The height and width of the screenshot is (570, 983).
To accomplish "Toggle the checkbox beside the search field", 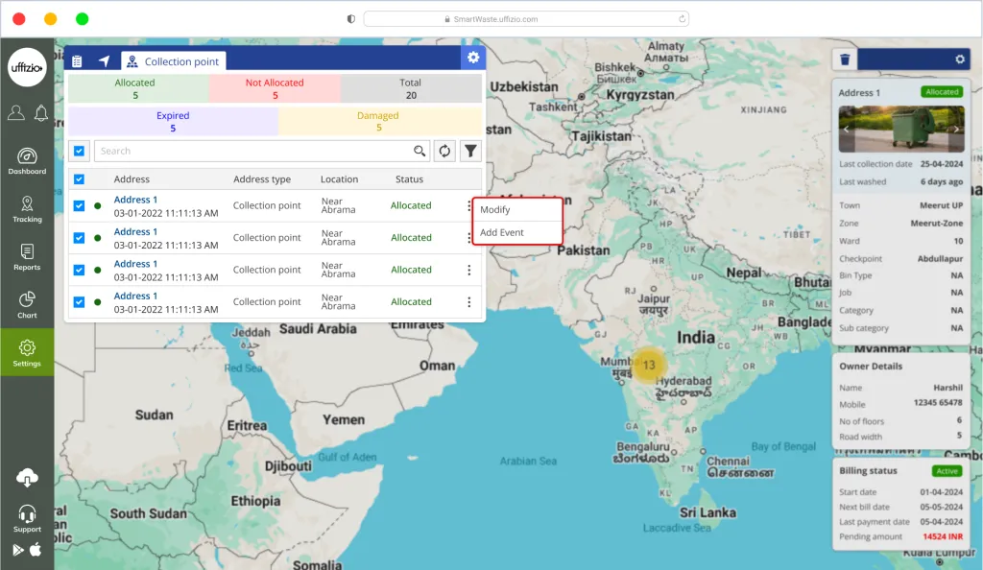I will pos(79,151).
